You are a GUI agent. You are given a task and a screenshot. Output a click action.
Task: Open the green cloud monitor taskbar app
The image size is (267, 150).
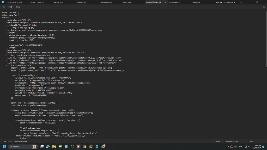click(60, 147)
